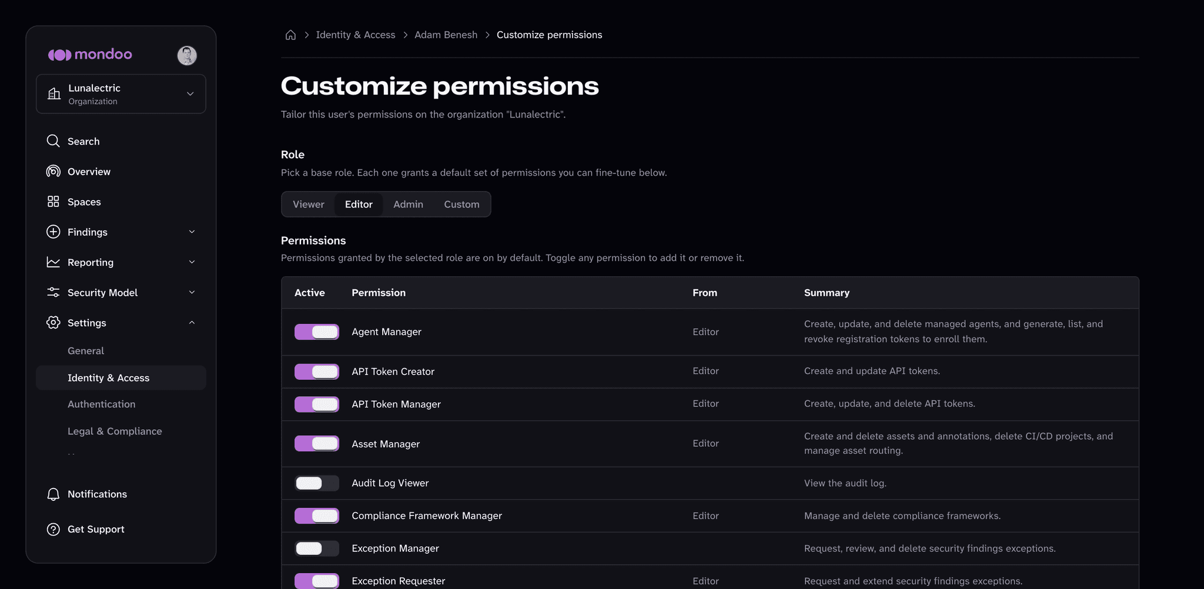
Task: Click the Spaces grid icon
Action: (x=53, y=202)
